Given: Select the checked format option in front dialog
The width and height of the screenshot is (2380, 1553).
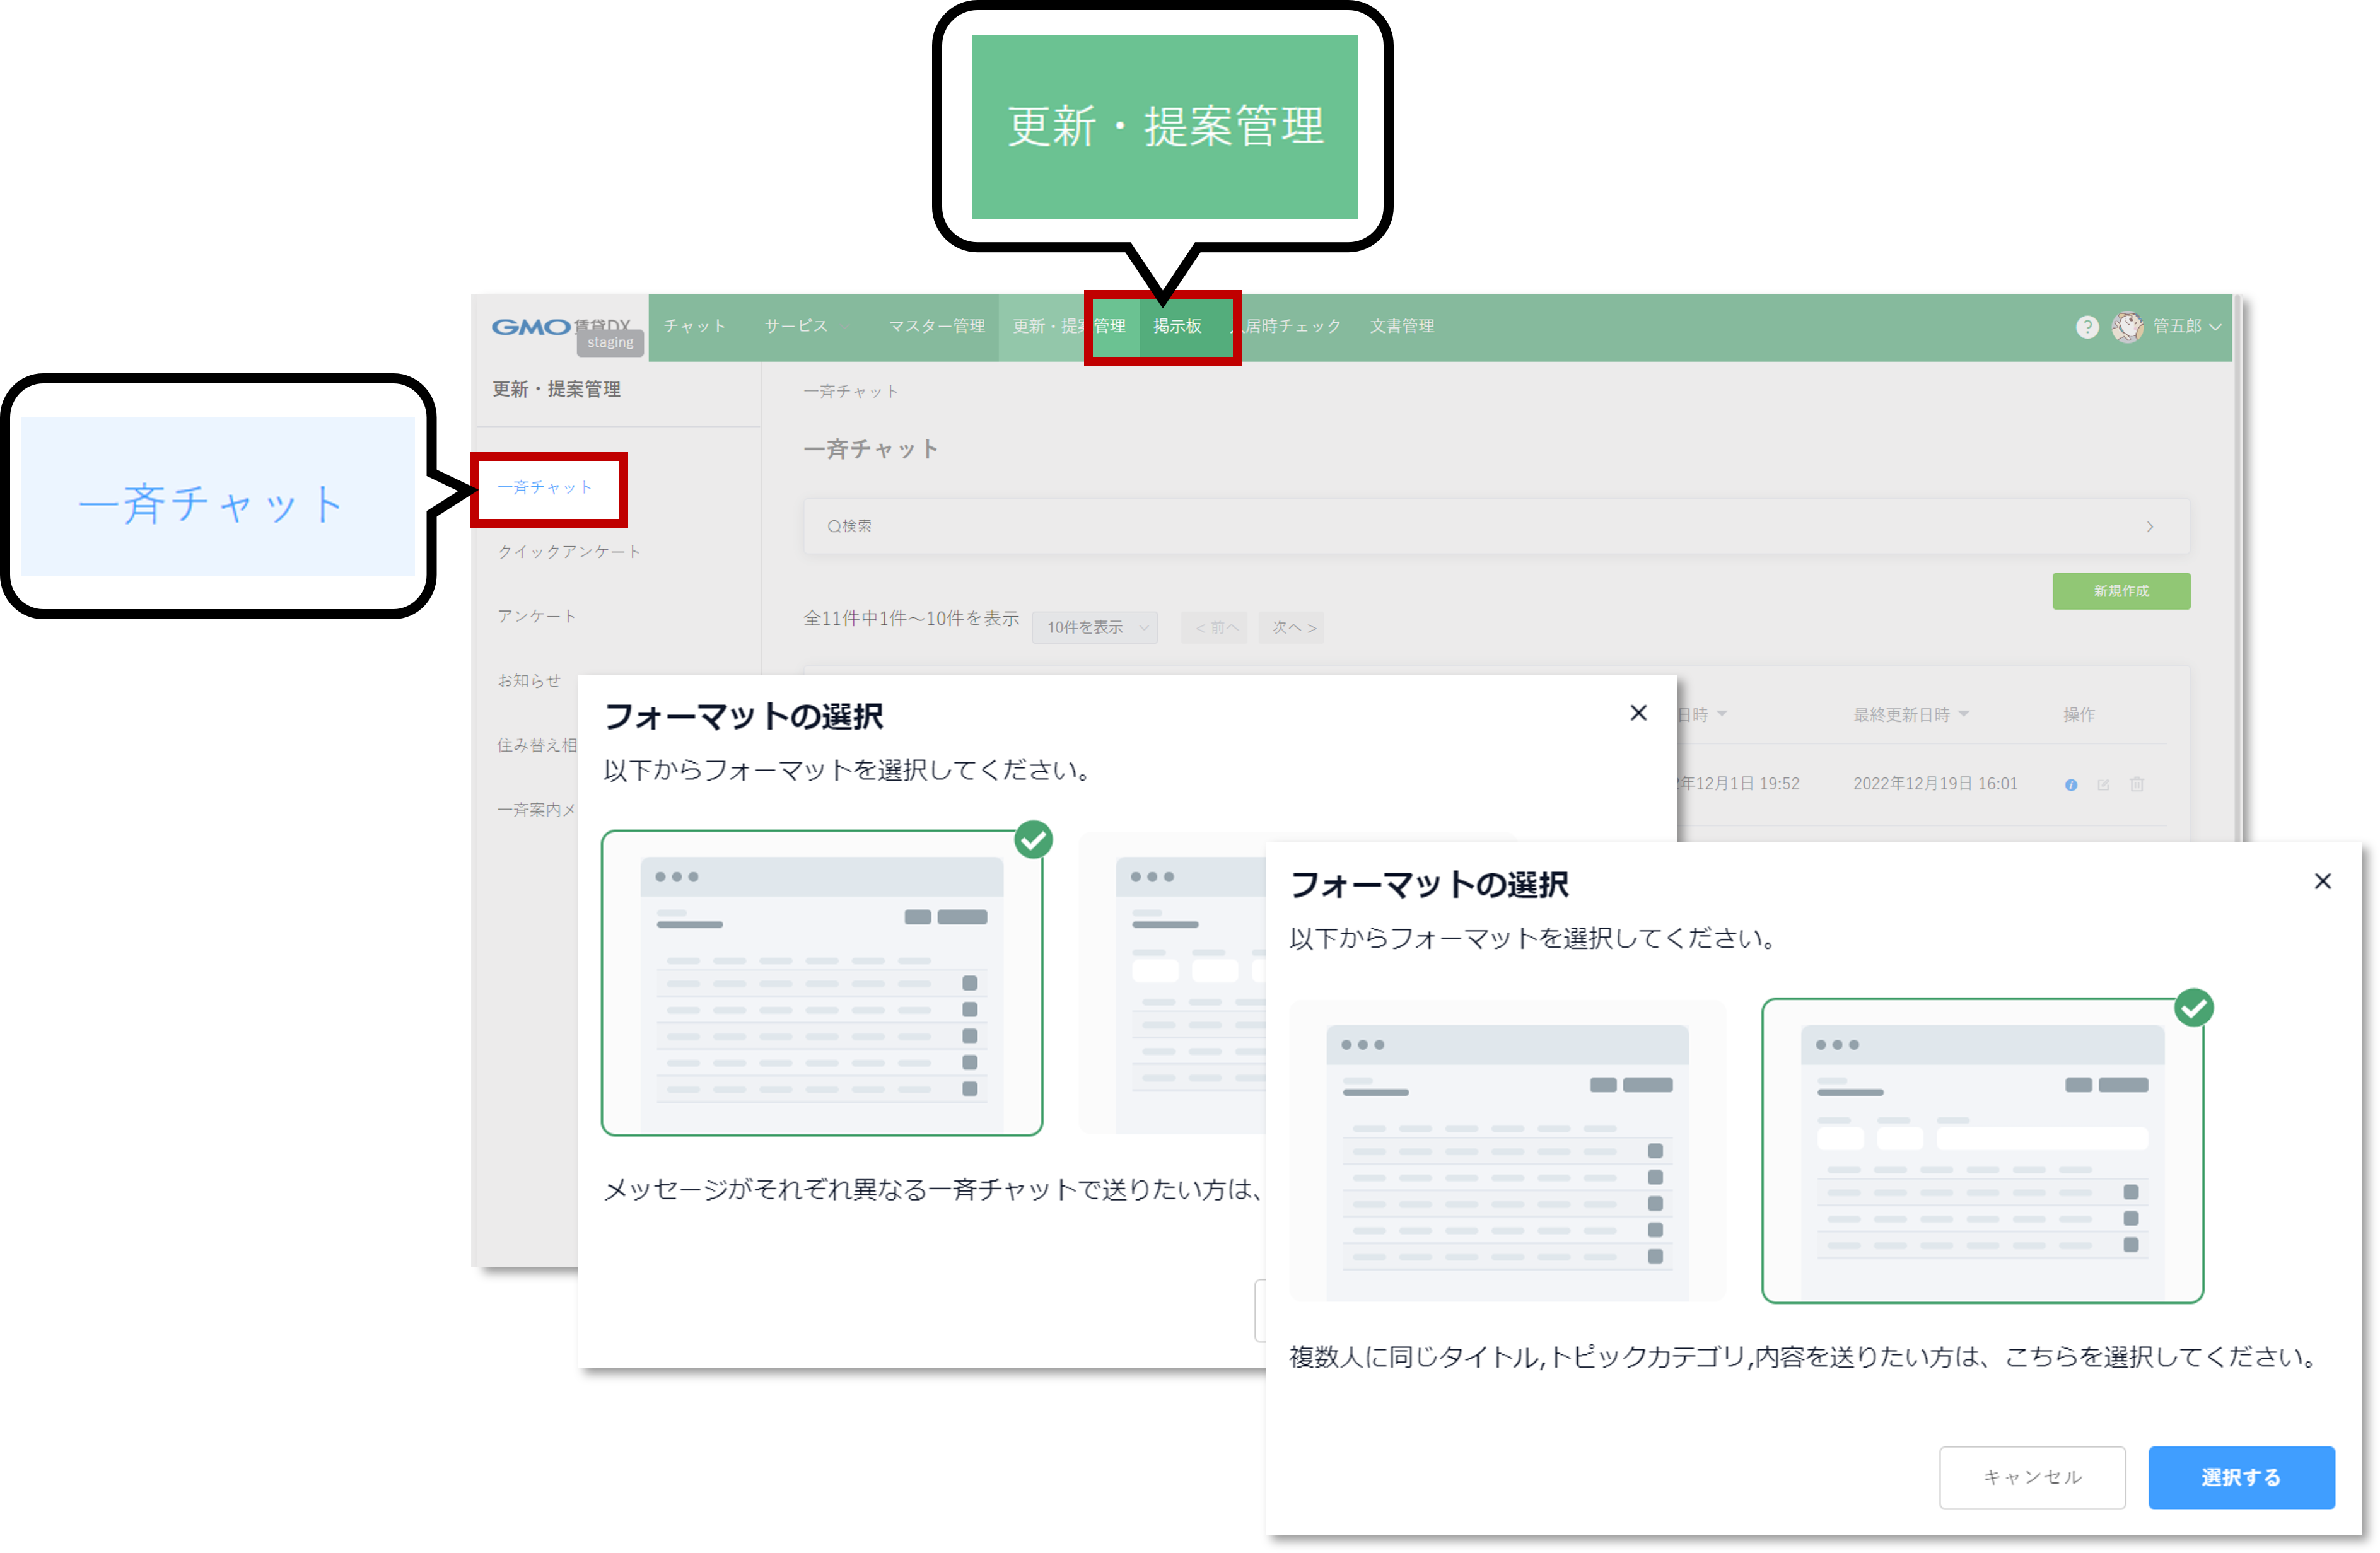Looking at the screenshot, I should (1982, 1150).
